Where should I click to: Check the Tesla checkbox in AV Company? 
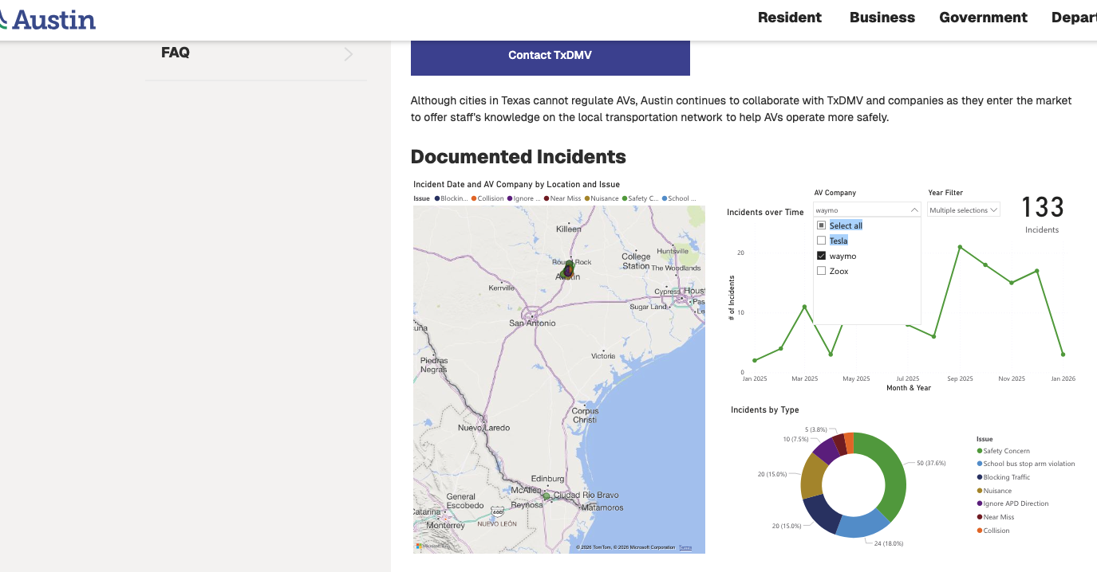tap(821, 241)
